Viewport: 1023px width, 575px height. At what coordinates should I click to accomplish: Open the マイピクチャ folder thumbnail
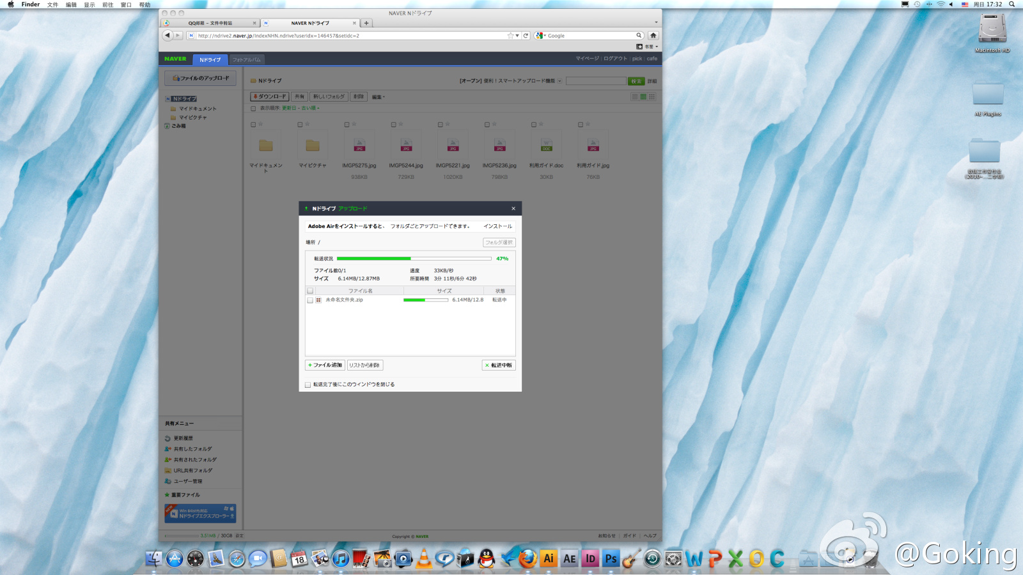click(x=313, y=146)
